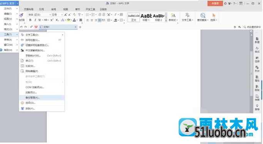The image size is (263, 144).
Task: Close the 文档1 document tab
Action: coord(75,27)
